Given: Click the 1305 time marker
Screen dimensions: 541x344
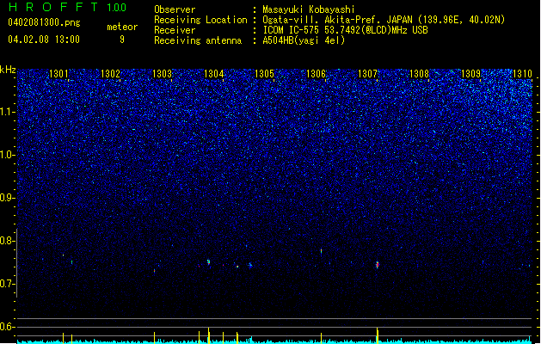Looking at the screenshot, I should point(264,74).
